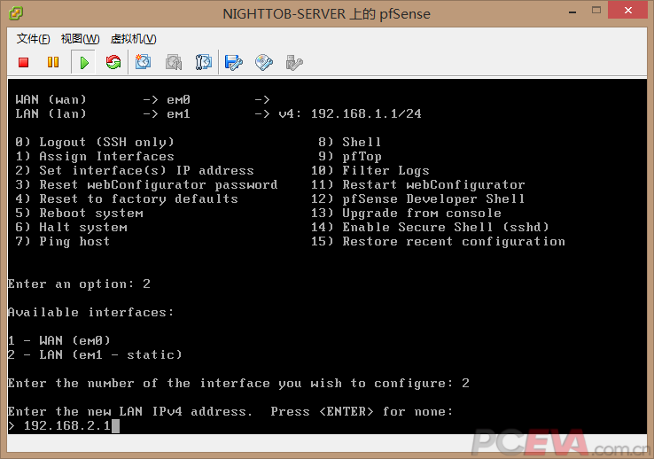This screenshot has width=654, height=459.
Task: Click the revert to snapshot icon
Action: pos(174,62)
